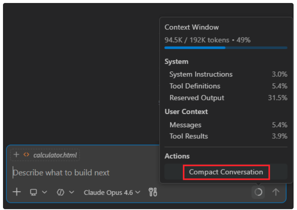Click the add context plus icon

pos(17,192)
